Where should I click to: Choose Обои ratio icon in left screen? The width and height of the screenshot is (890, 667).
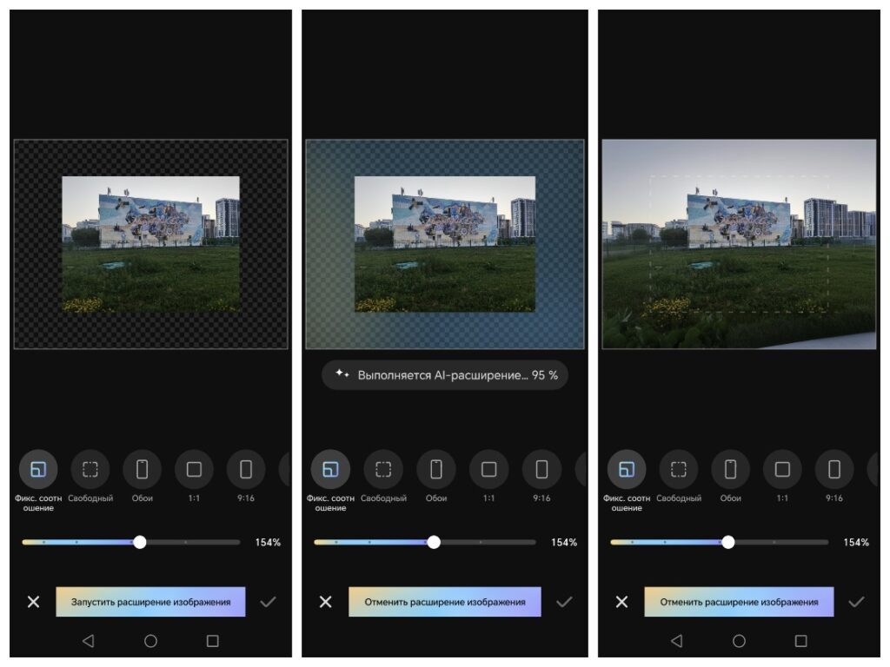pos(142,469)
